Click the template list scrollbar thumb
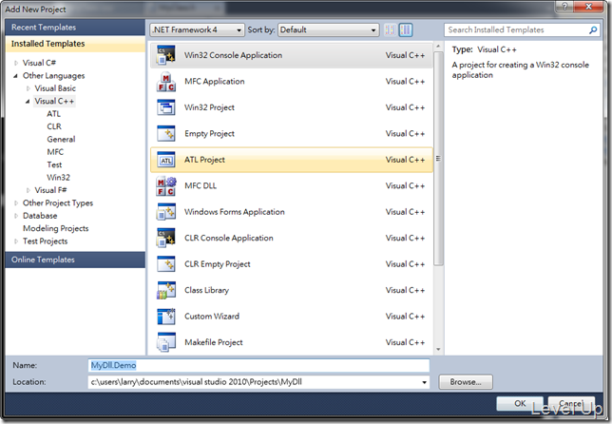 pyautogui.click(x=438, y=158)
